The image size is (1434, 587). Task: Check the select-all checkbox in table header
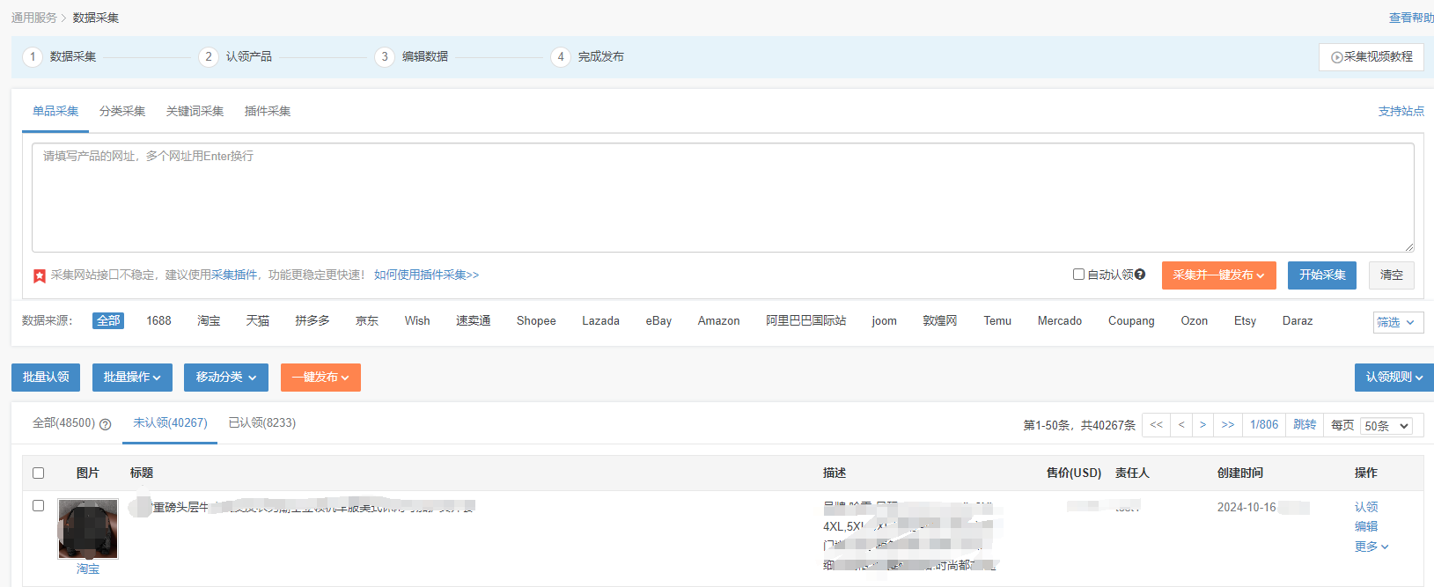click(38, 473)
